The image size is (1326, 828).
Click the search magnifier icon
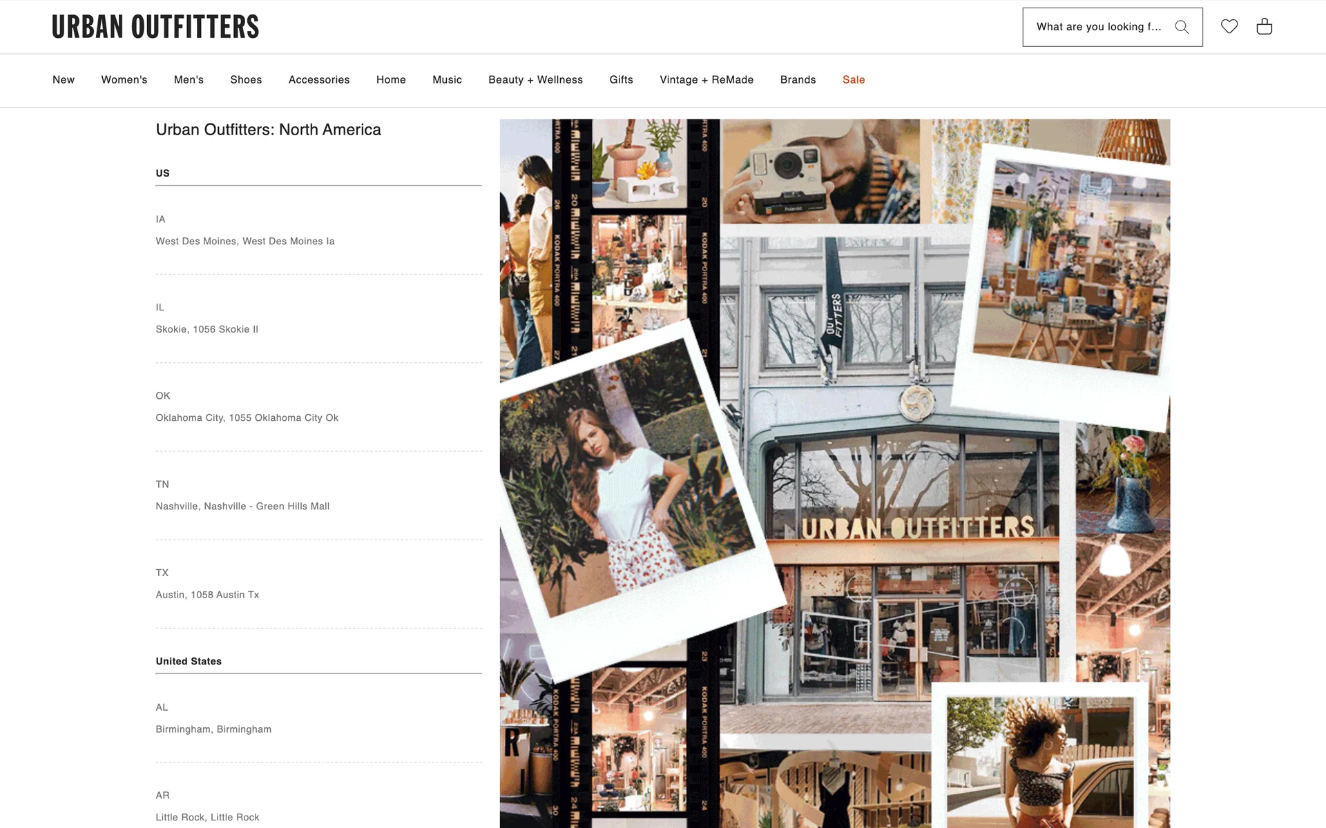1182,27
